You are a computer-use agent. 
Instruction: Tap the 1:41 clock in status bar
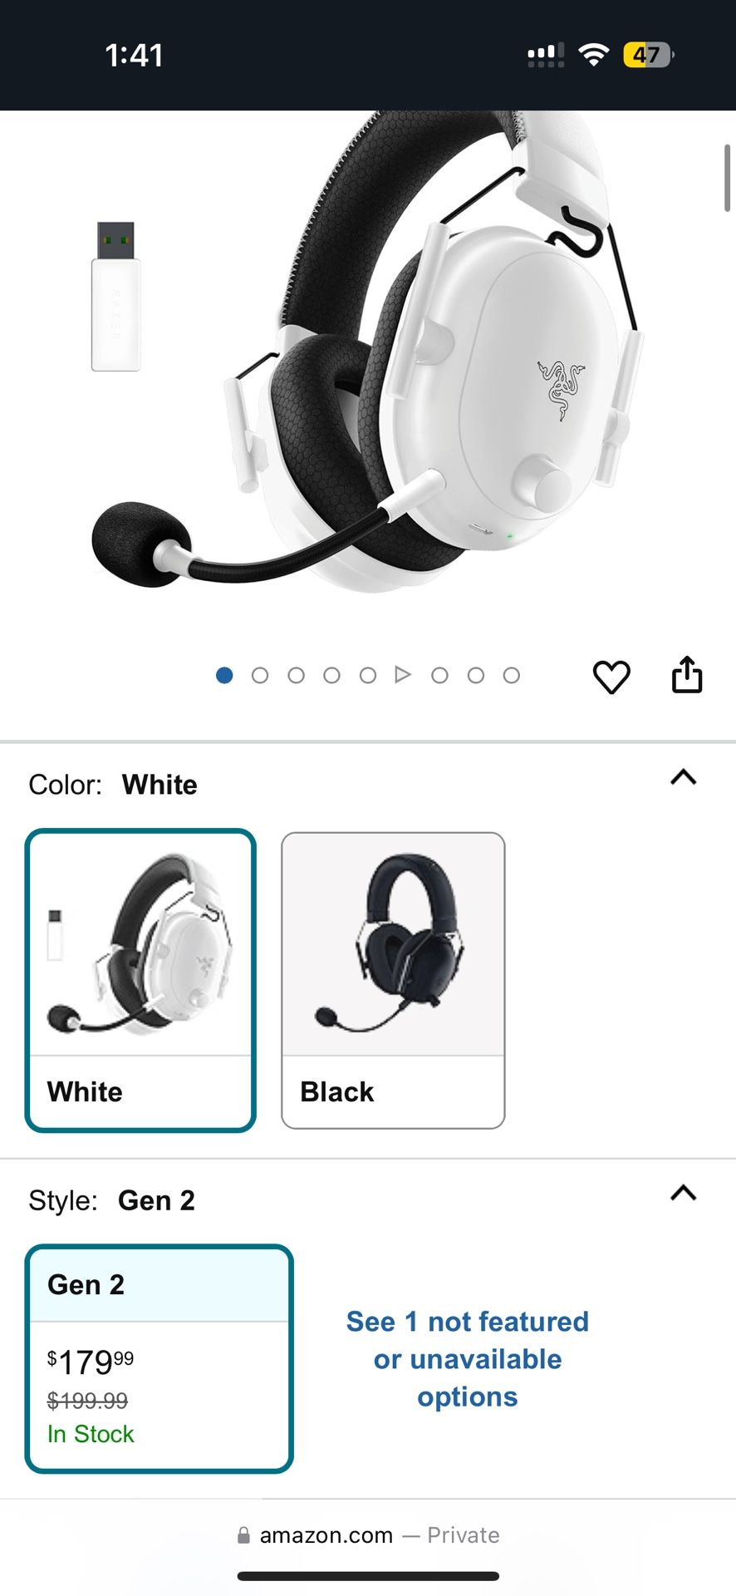point(134,55)
